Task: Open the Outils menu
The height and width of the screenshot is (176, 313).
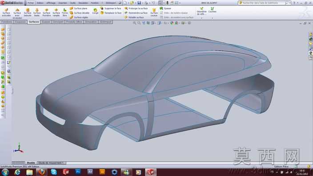Action: tap(72, 3)
